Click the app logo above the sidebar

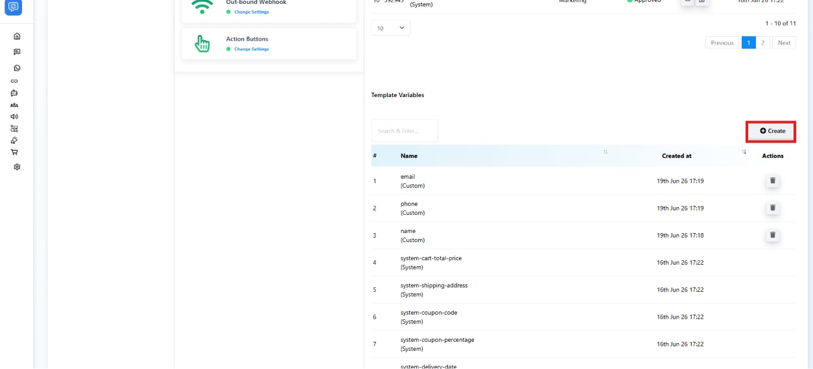[14, 7]
